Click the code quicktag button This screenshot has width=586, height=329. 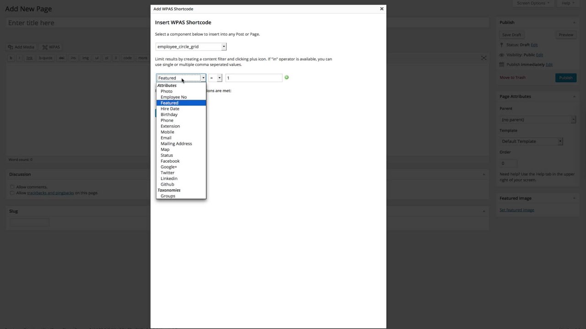128,58
